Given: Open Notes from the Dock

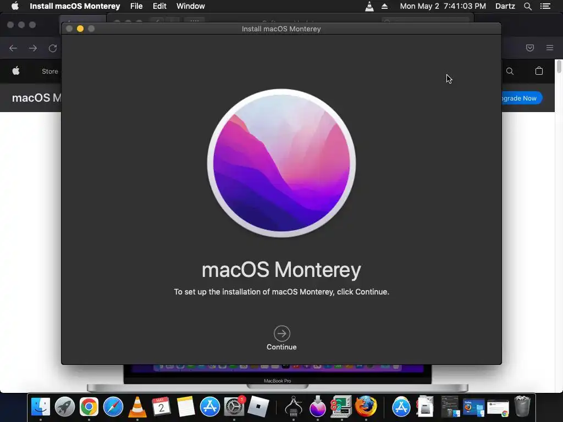Looking at the screenshot, I should coord(186,407).
